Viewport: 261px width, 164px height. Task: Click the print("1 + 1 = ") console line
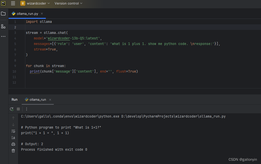coord(45,133)
